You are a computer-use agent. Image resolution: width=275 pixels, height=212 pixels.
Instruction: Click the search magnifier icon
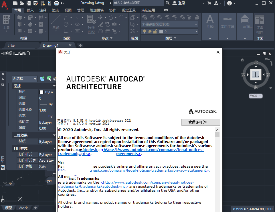168,3
